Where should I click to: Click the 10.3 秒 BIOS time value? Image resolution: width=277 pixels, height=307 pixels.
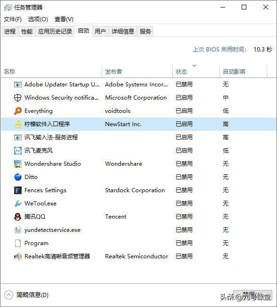[x=263, y=49]
